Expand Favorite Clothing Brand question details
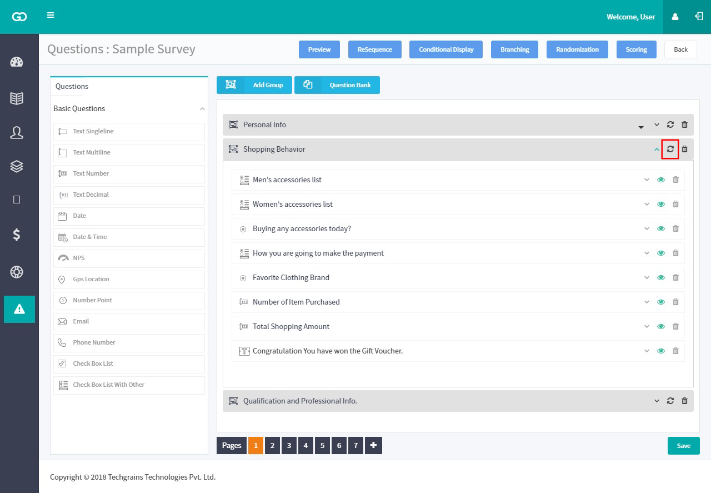This screenshot has width=711, height=493. point(647,277)
